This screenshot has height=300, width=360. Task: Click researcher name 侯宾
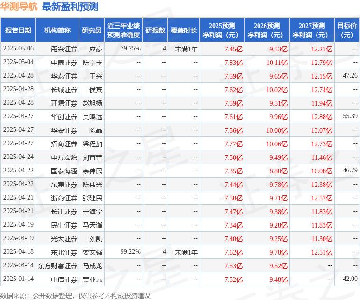[x=96, y=90]
